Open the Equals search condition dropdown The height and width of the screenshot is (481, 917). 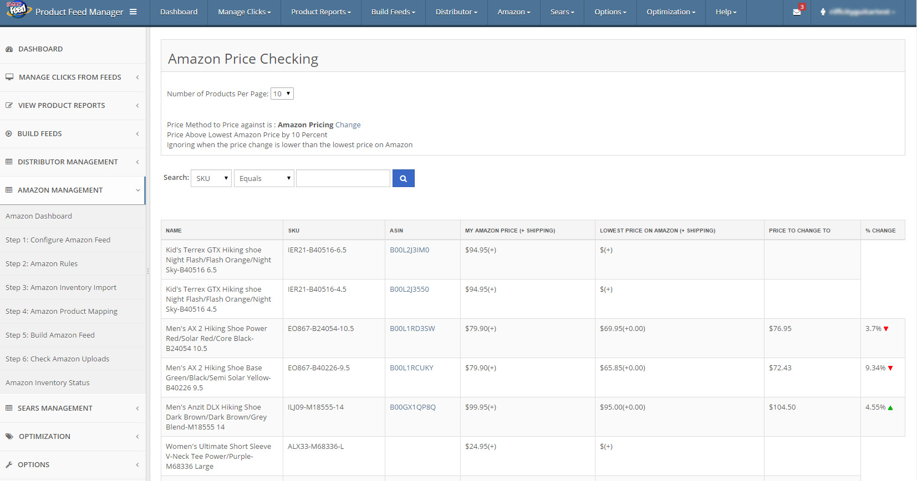coord(264,178)
